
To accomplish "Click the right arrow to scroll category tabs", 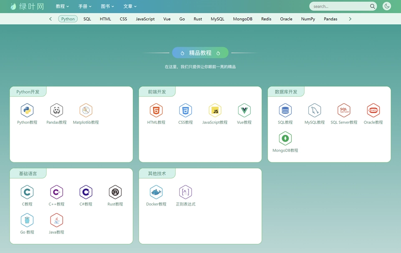I will point(350,19).
